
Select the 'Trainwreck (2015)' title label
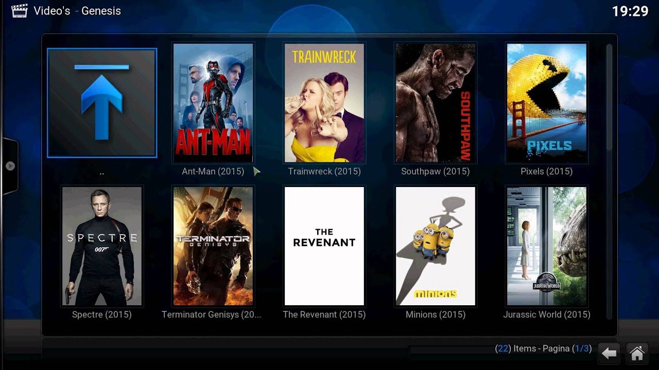324,172
